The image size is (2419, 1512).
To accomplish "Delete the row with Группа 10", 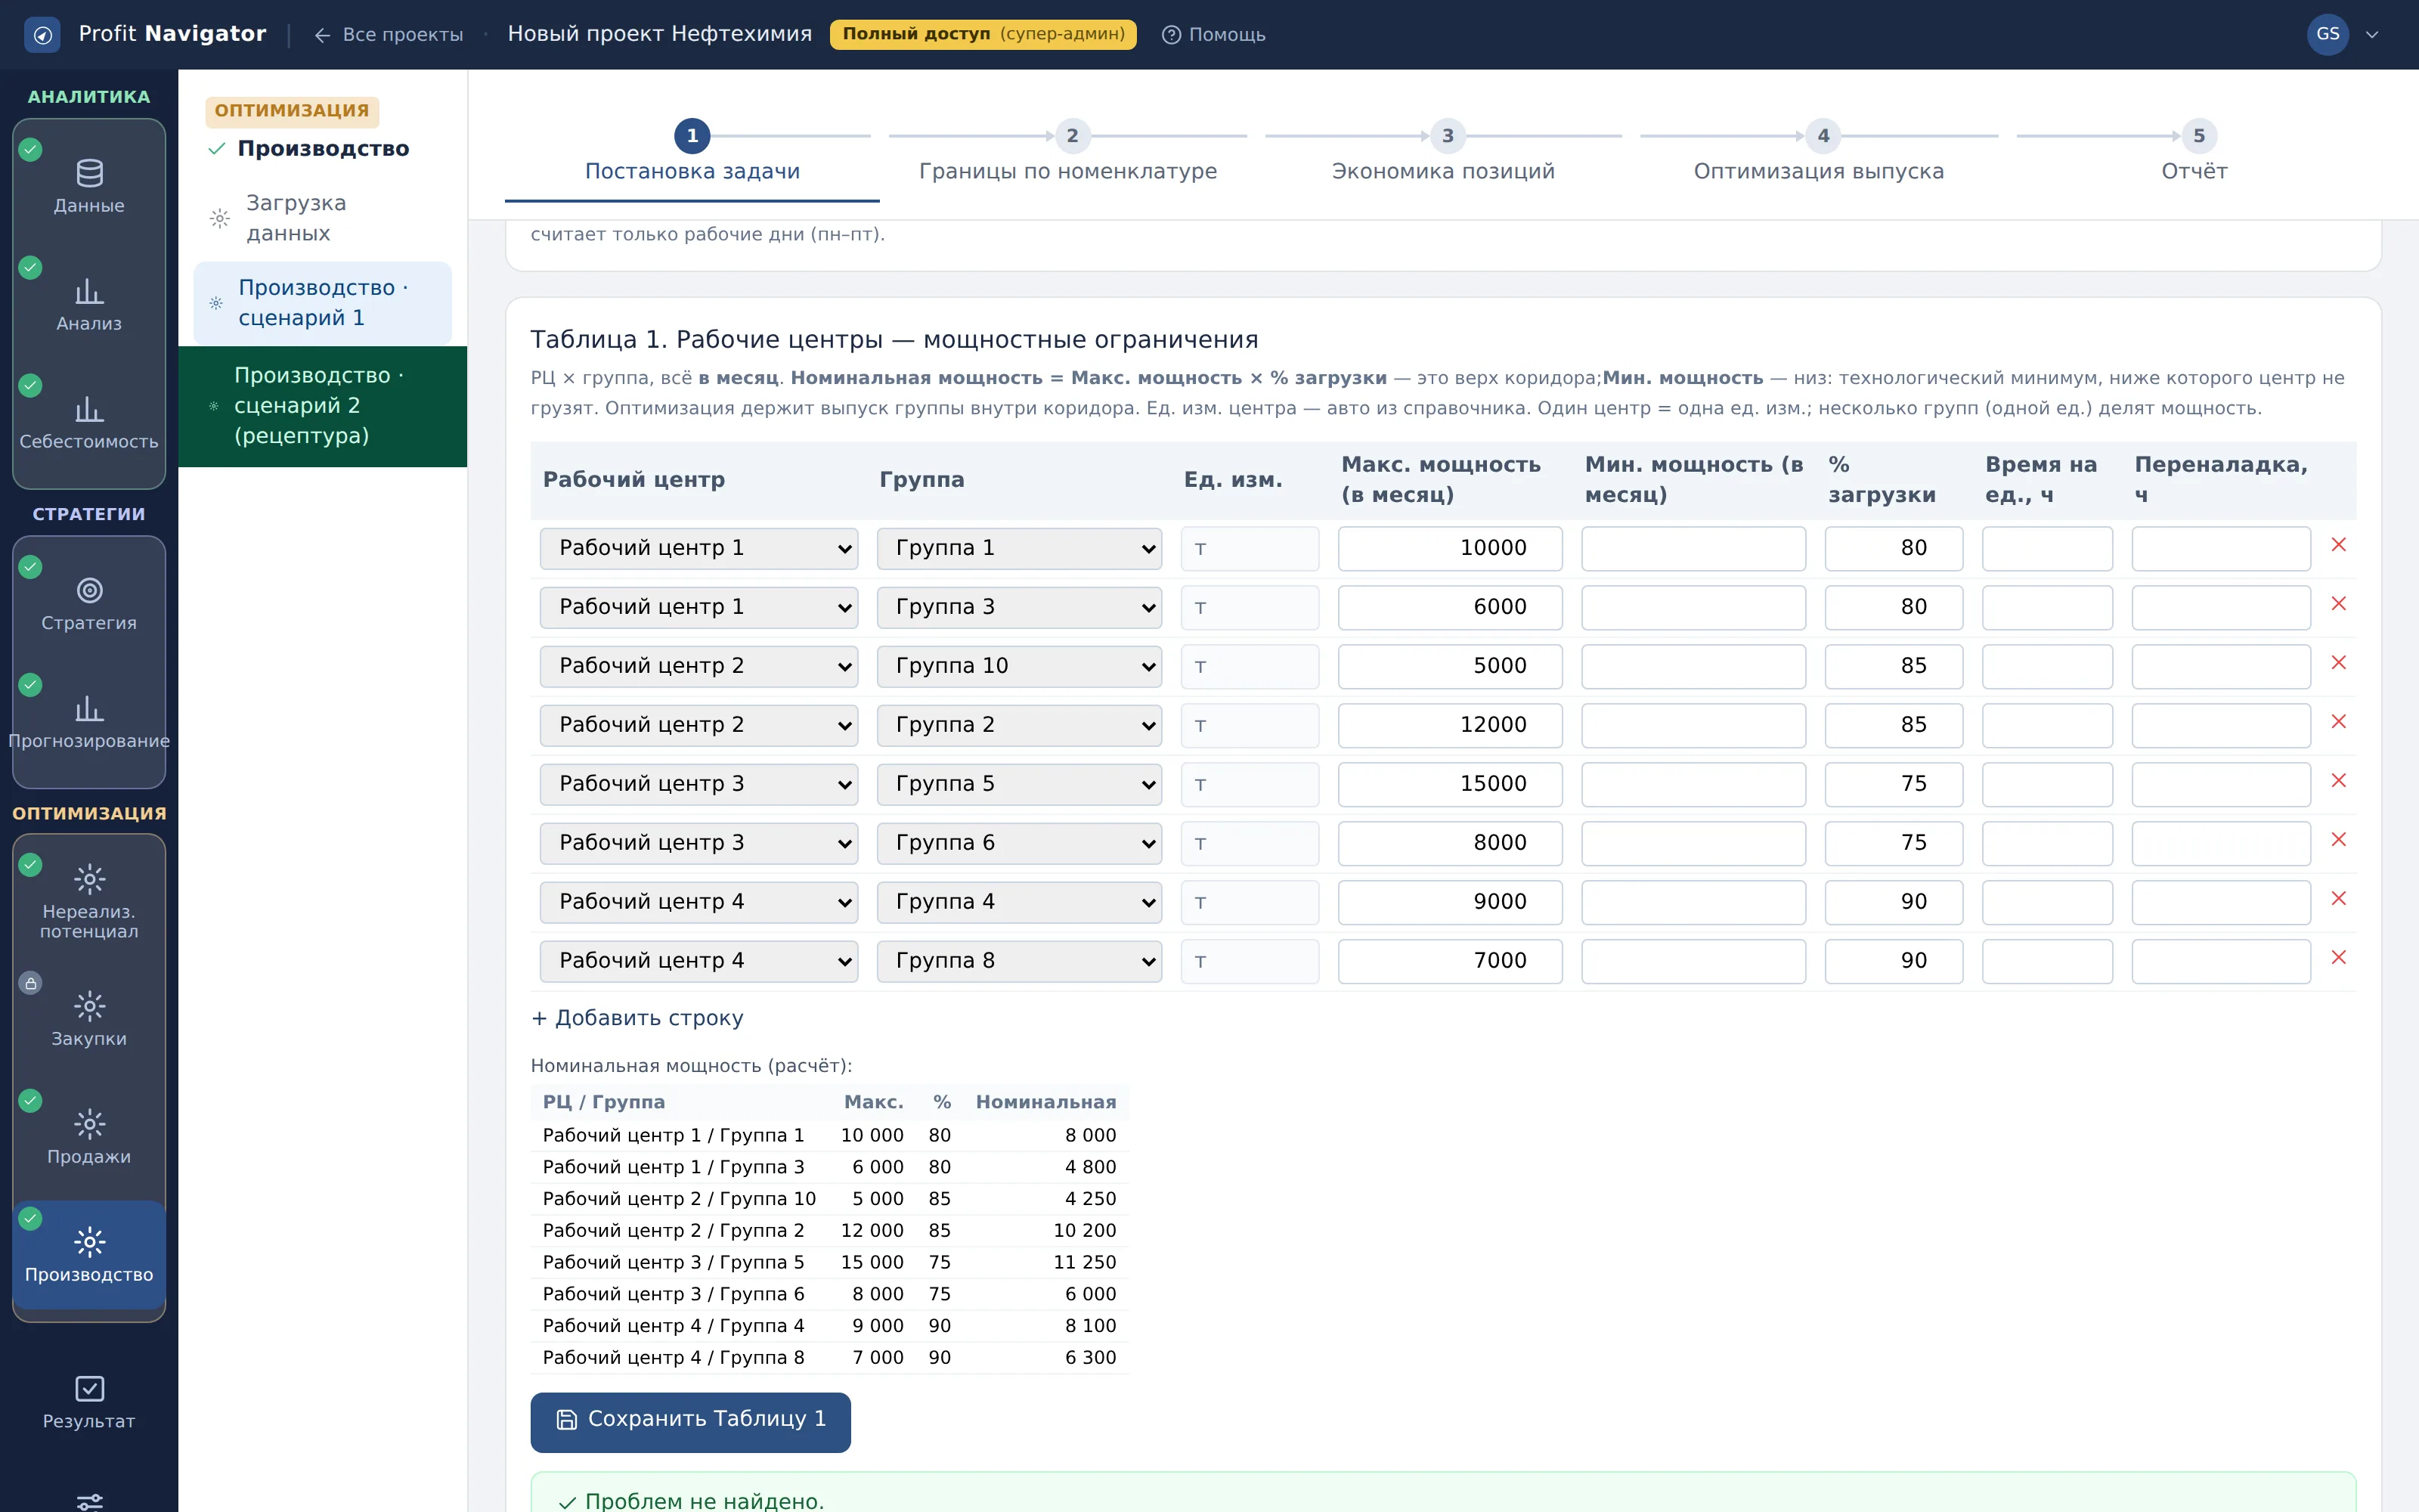I will point(2338,663).
